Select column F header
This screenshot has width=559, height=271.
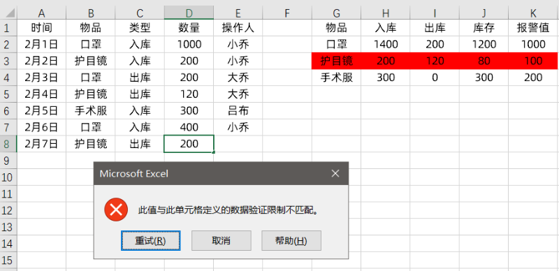[287, 13]
